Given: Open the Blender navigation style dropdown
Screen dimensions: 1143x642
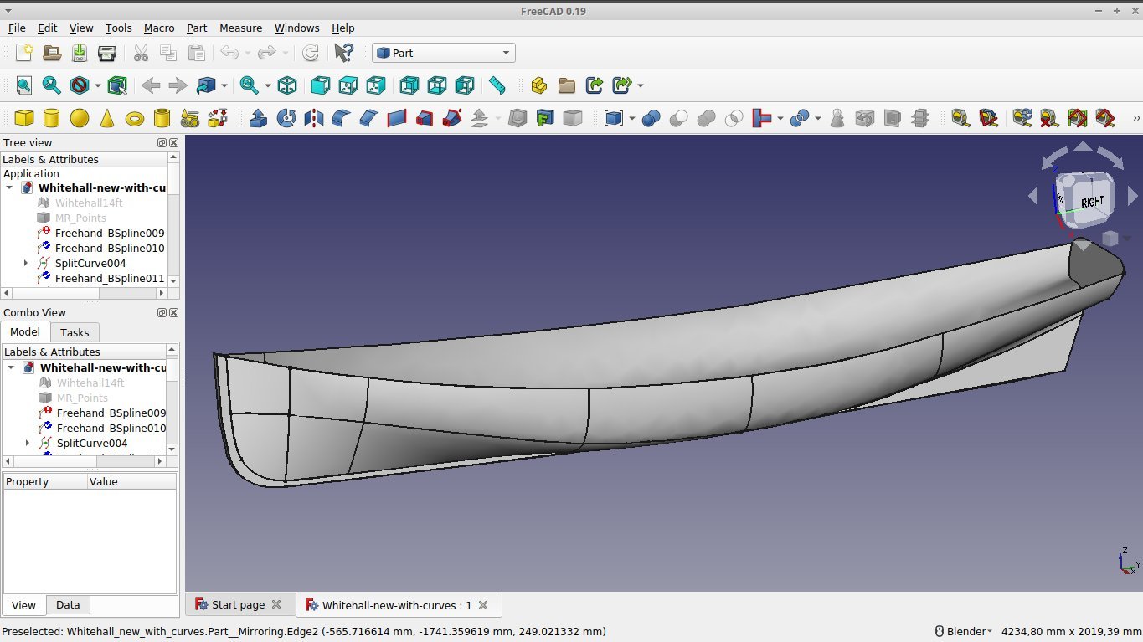Looking at the screenshot, I should pyautogui.click(x=963, y=631).
